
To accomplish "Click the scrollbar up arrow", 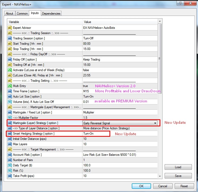I will point(160,21).
